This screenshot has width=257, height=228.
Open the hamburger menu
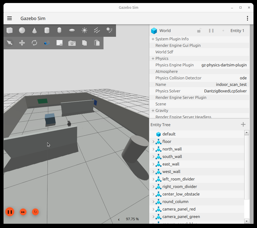coord(9,18)
